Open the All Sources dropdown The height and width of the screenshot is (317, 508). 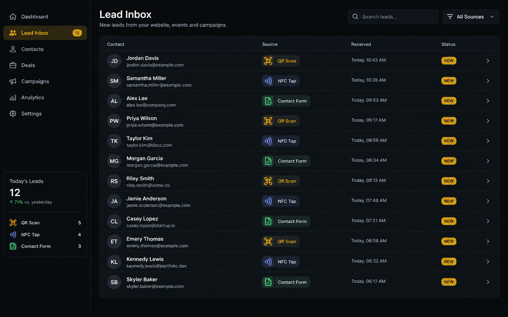tap(471, 16)
